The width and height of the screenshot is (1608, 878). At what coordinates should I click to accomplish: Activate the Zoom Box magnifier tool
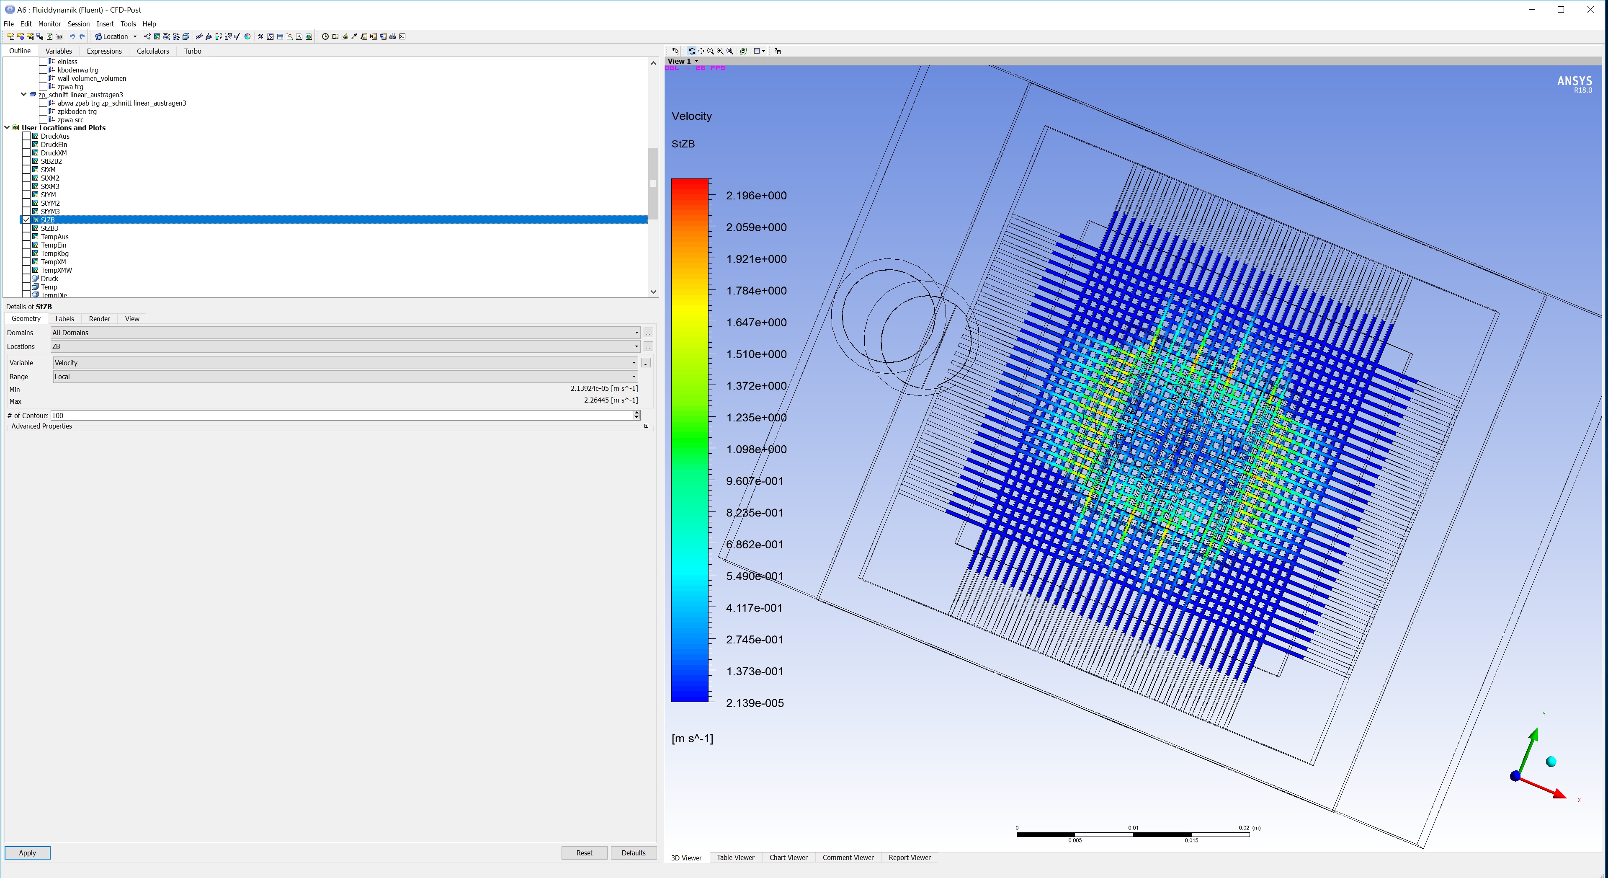tap(720, 51)
